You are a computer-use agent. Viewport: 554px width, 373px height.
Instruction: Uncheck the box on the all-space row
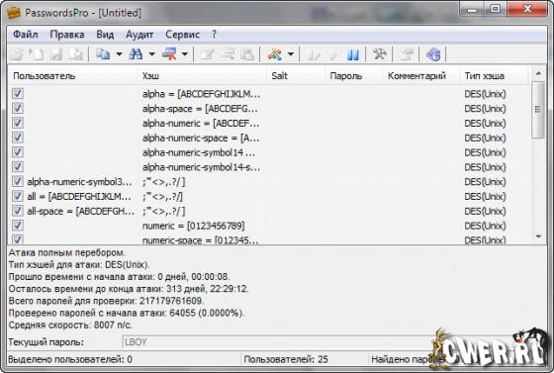pos(18,211)
